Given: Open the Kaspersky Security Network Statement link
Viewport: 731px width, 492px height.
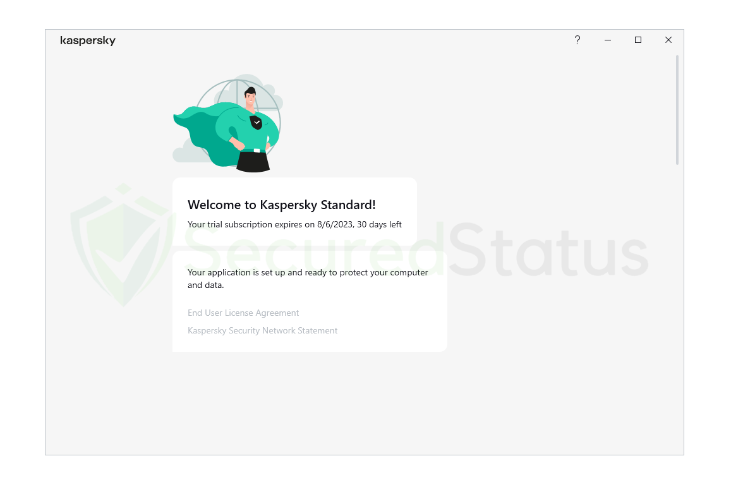Looking at the screenshot, I should point(262,330).
